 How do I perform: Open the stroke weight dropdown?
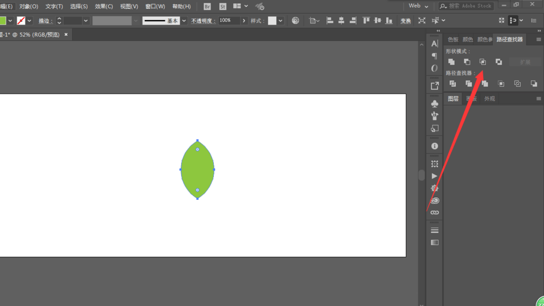[x=86, y=21]
